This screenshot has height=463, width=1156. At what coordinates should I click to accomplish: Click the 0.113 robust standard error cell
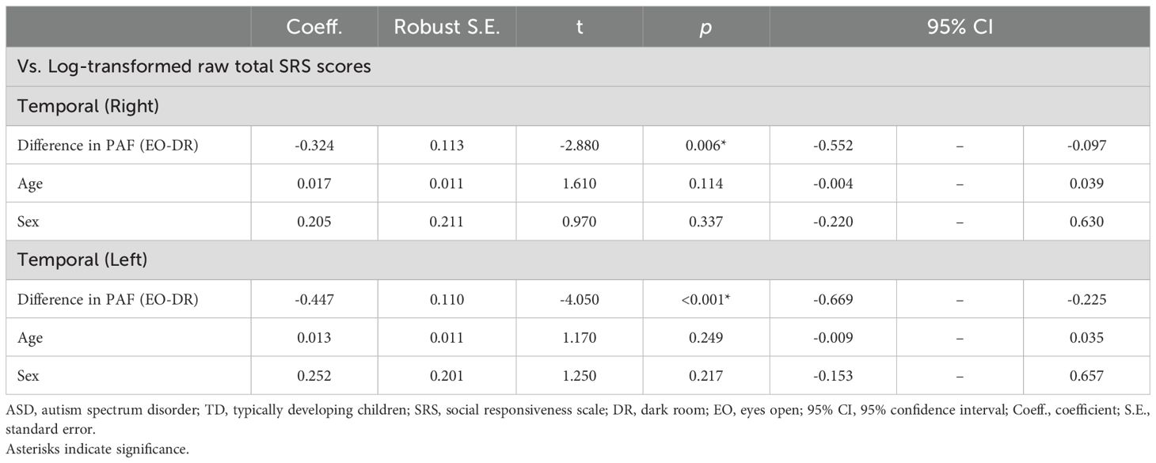tap(446, 145)
